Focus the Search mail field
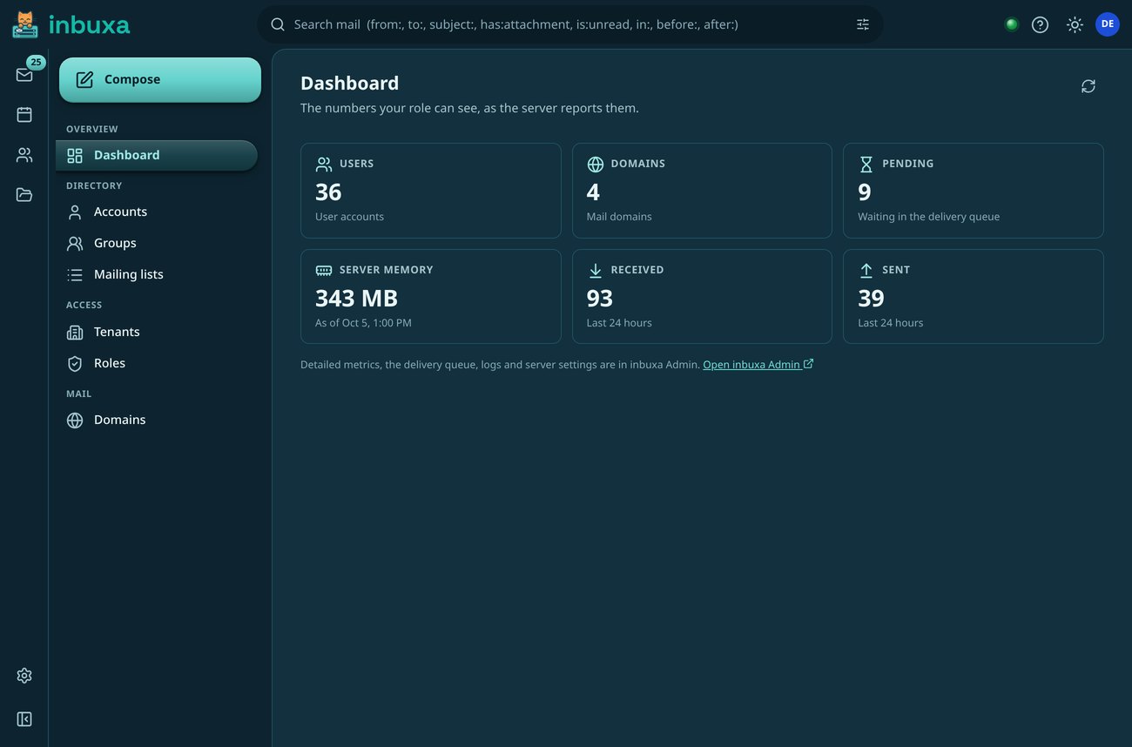Viewport: 1132px width, 747px height. (570, 24)
